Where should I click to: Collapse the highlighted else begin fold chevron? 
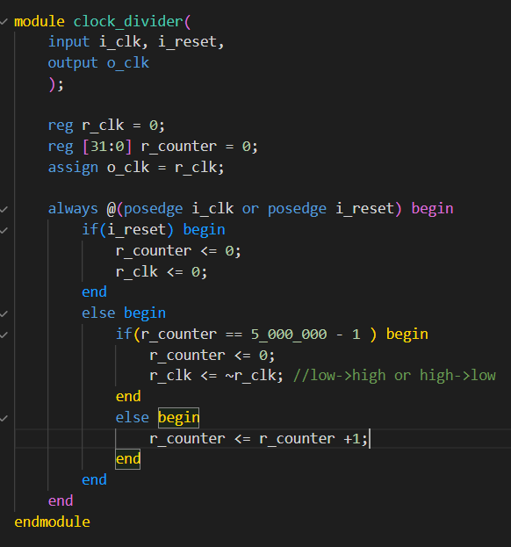coord(4,418)
